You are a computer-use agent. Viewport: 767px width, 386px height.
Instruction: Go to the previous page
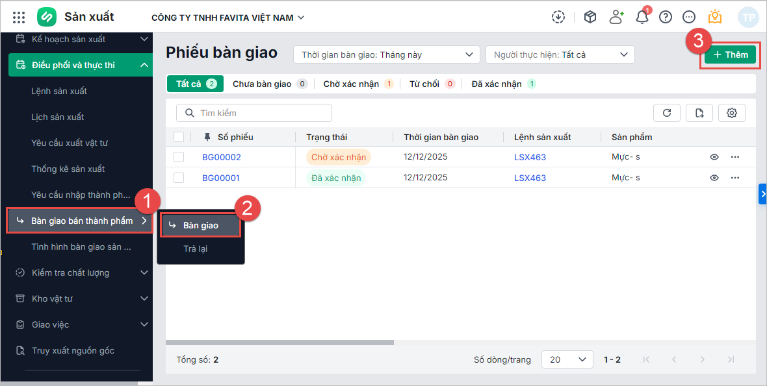coord(674,359)
